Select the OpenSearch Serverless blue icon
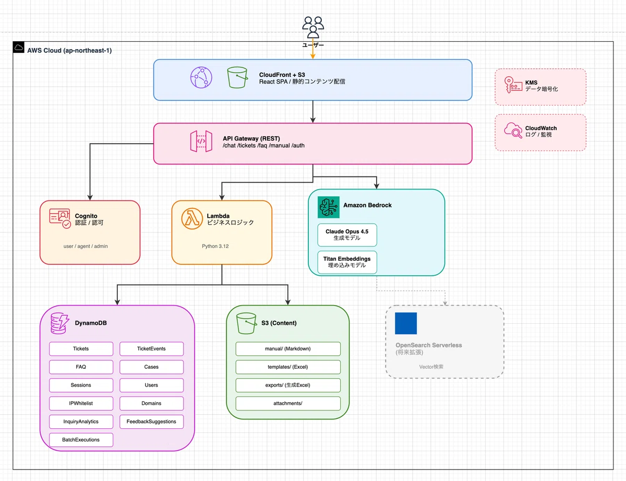 click(x=406, y=324)
